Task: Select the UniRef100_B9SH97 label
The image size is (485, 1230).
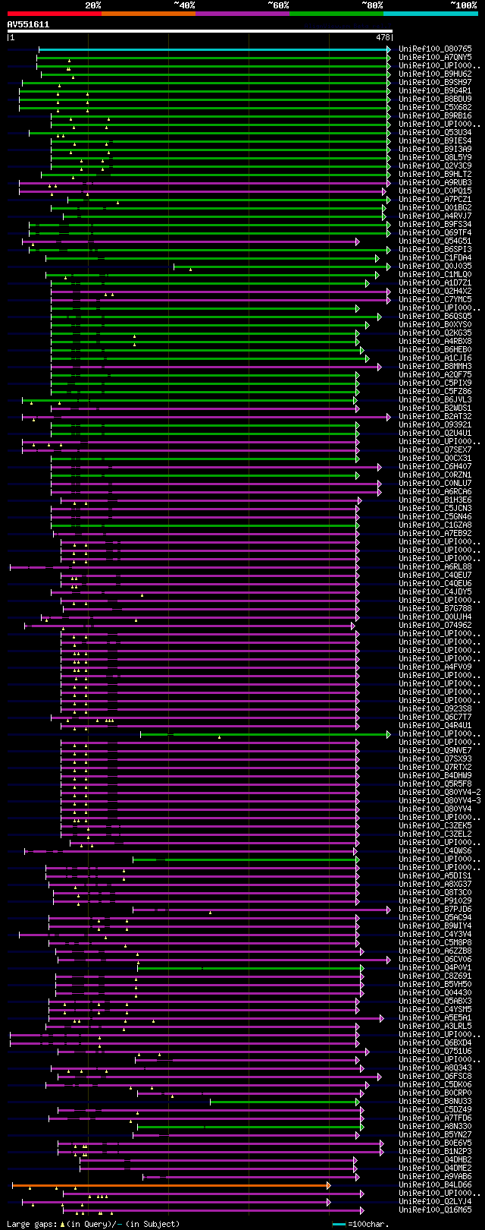Action: 435,82
